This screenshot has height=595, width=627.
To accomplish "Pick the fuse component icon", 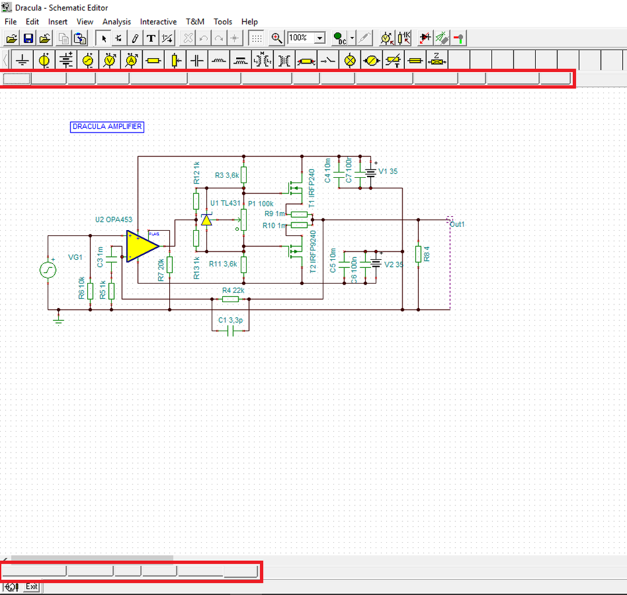I will [x=415, y=60].
